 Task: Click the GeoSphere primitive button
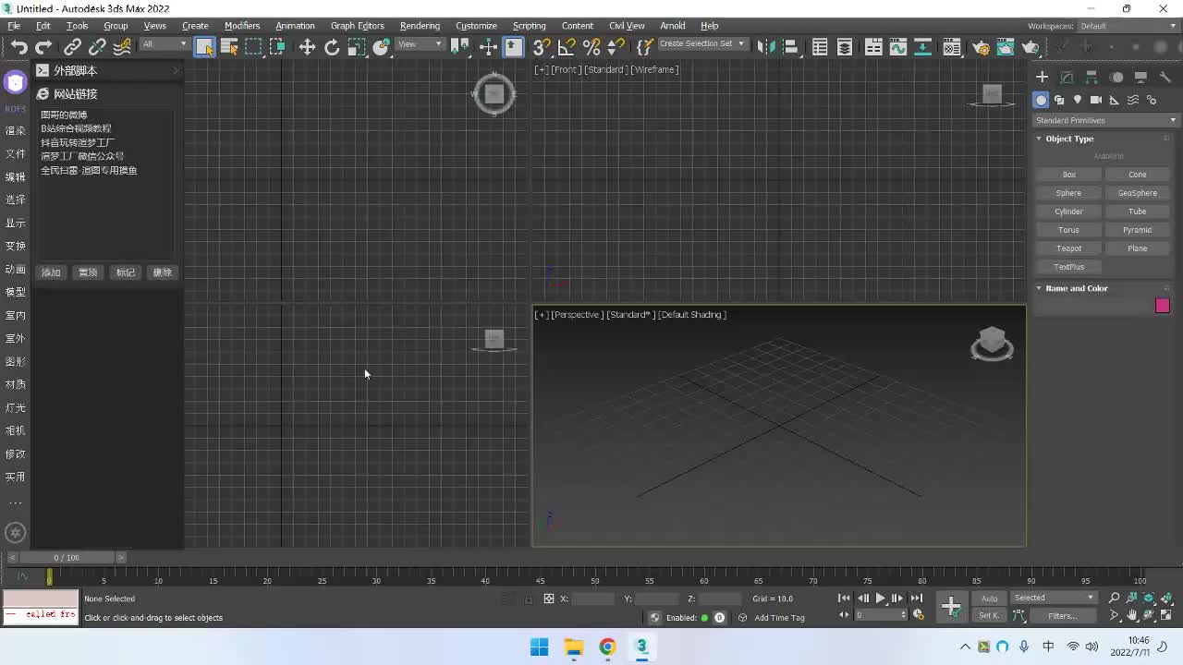(x=1137, y=193)
